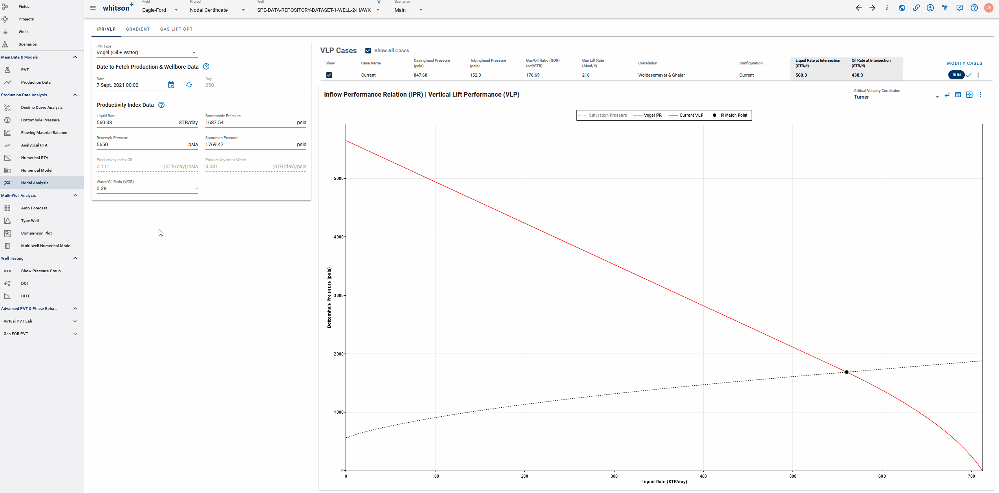Switch to the GRADIENT tab
Viewport: 999px width, 493px height.
point(137,29)
